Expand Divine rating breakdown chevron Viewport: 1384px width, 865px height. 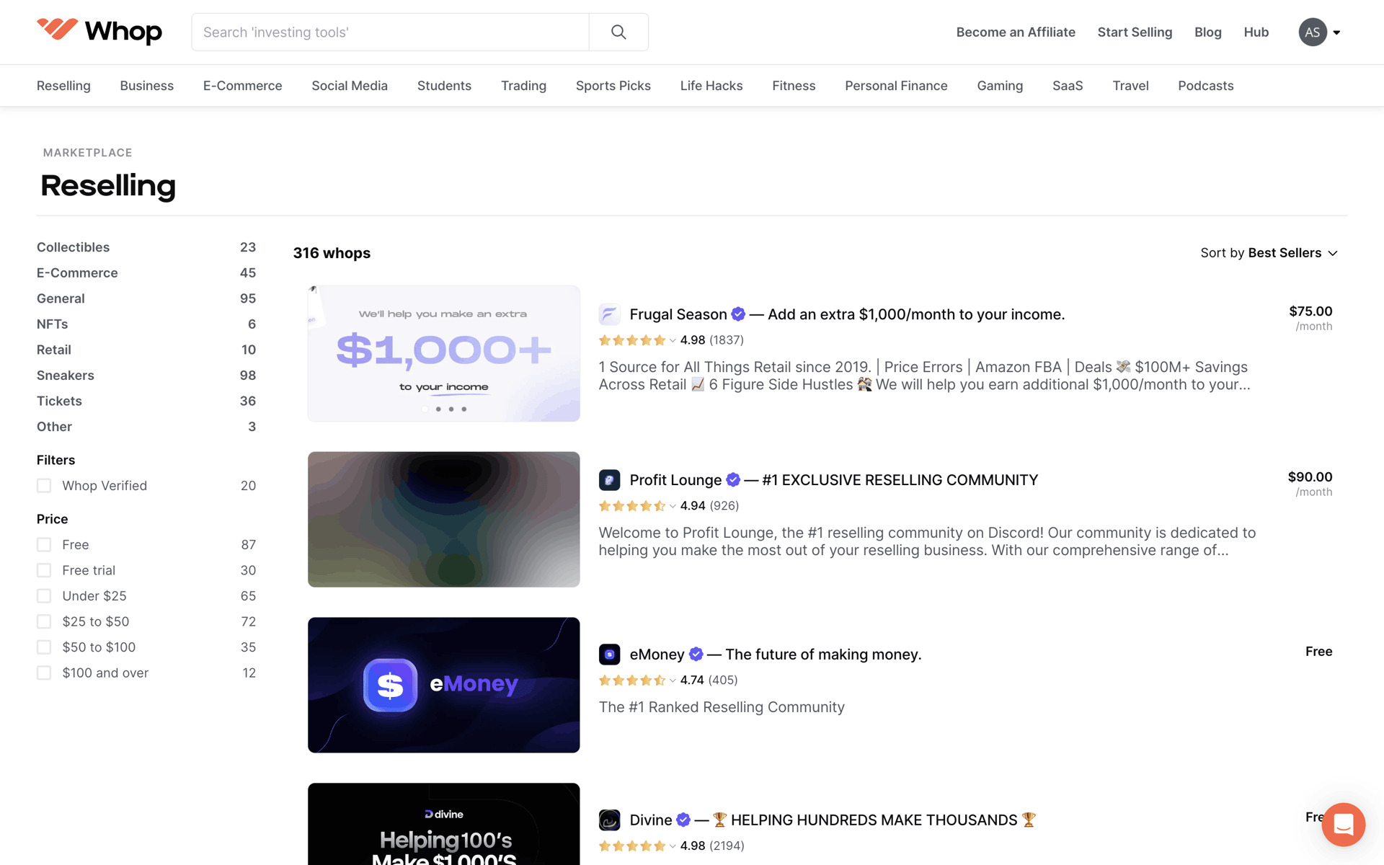click(673, 847)
